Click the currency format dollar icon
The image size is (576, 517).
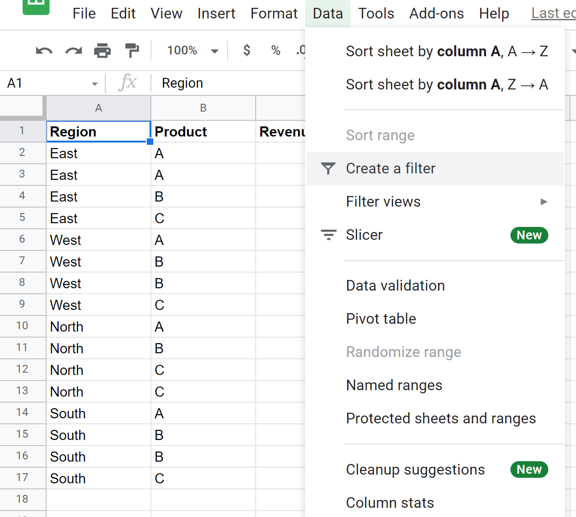247,50
